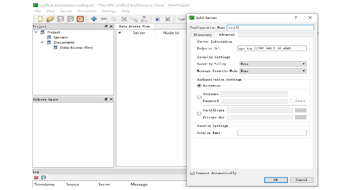Click the Session Name field
338x190 pixels.
[272, 133]
